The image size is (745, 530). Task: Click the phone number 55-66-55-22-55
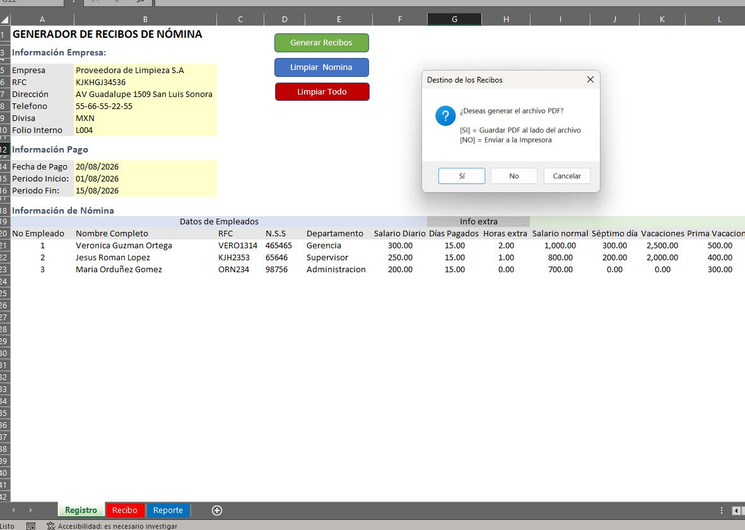pos(145,106)
